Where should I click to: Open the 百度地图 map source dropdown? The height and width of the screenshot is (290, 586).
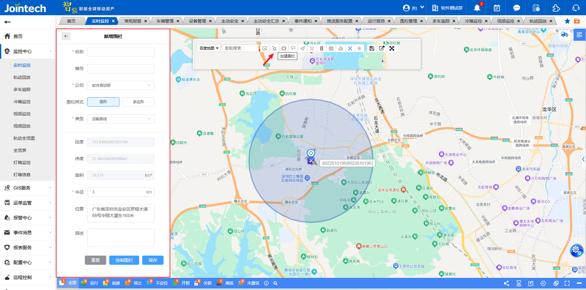click(x=209, y=48)
